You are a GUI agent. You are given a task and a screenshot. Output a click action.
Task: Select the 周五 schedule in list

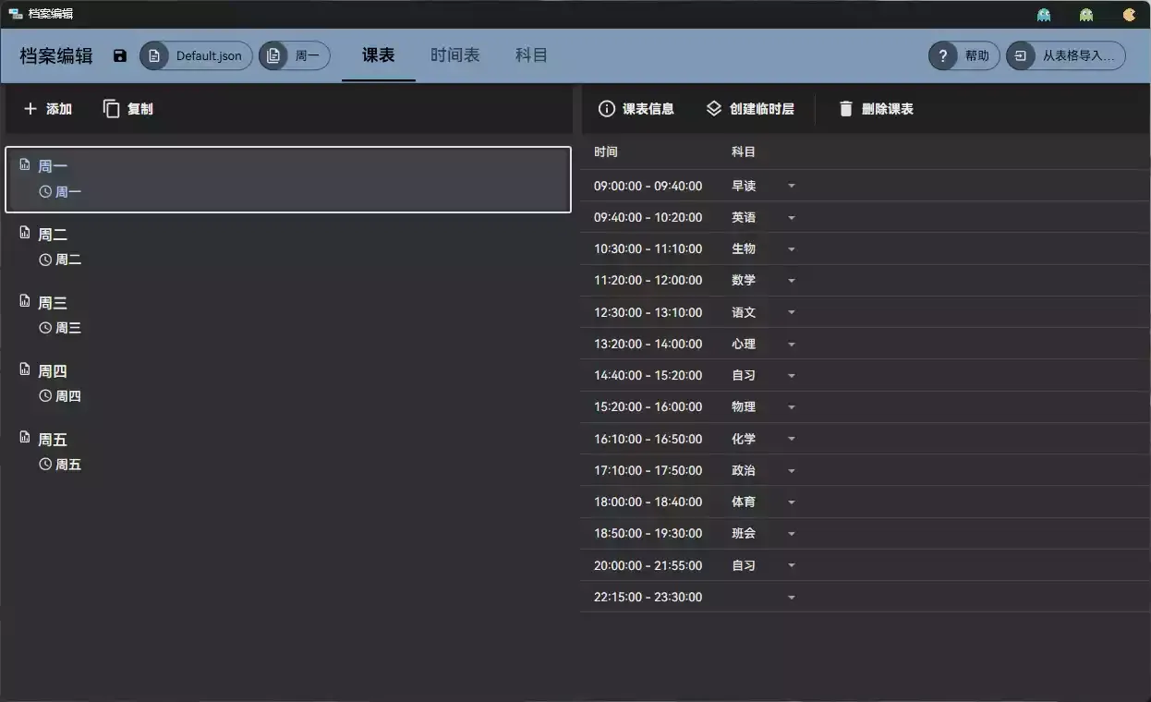[x=288, y=452]
